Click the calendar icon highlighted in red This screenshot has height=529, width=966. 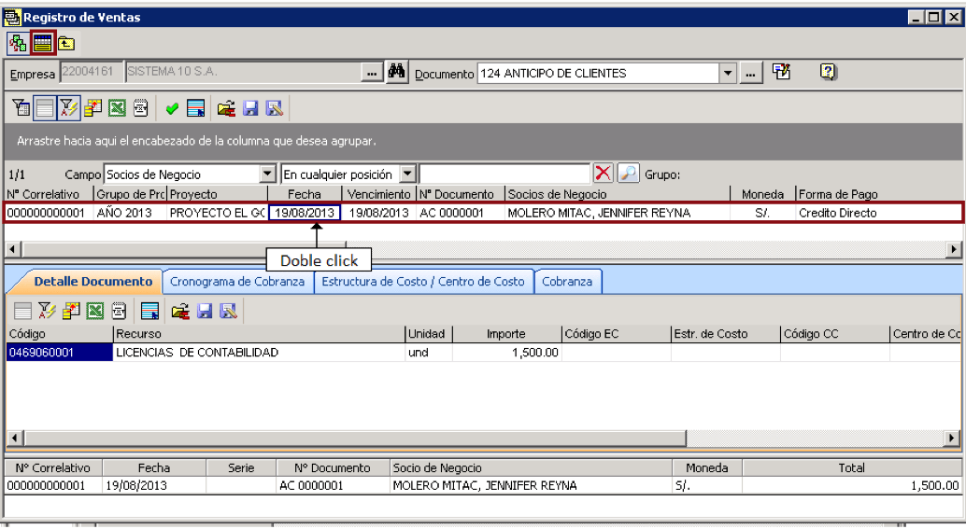coord(43,43)
